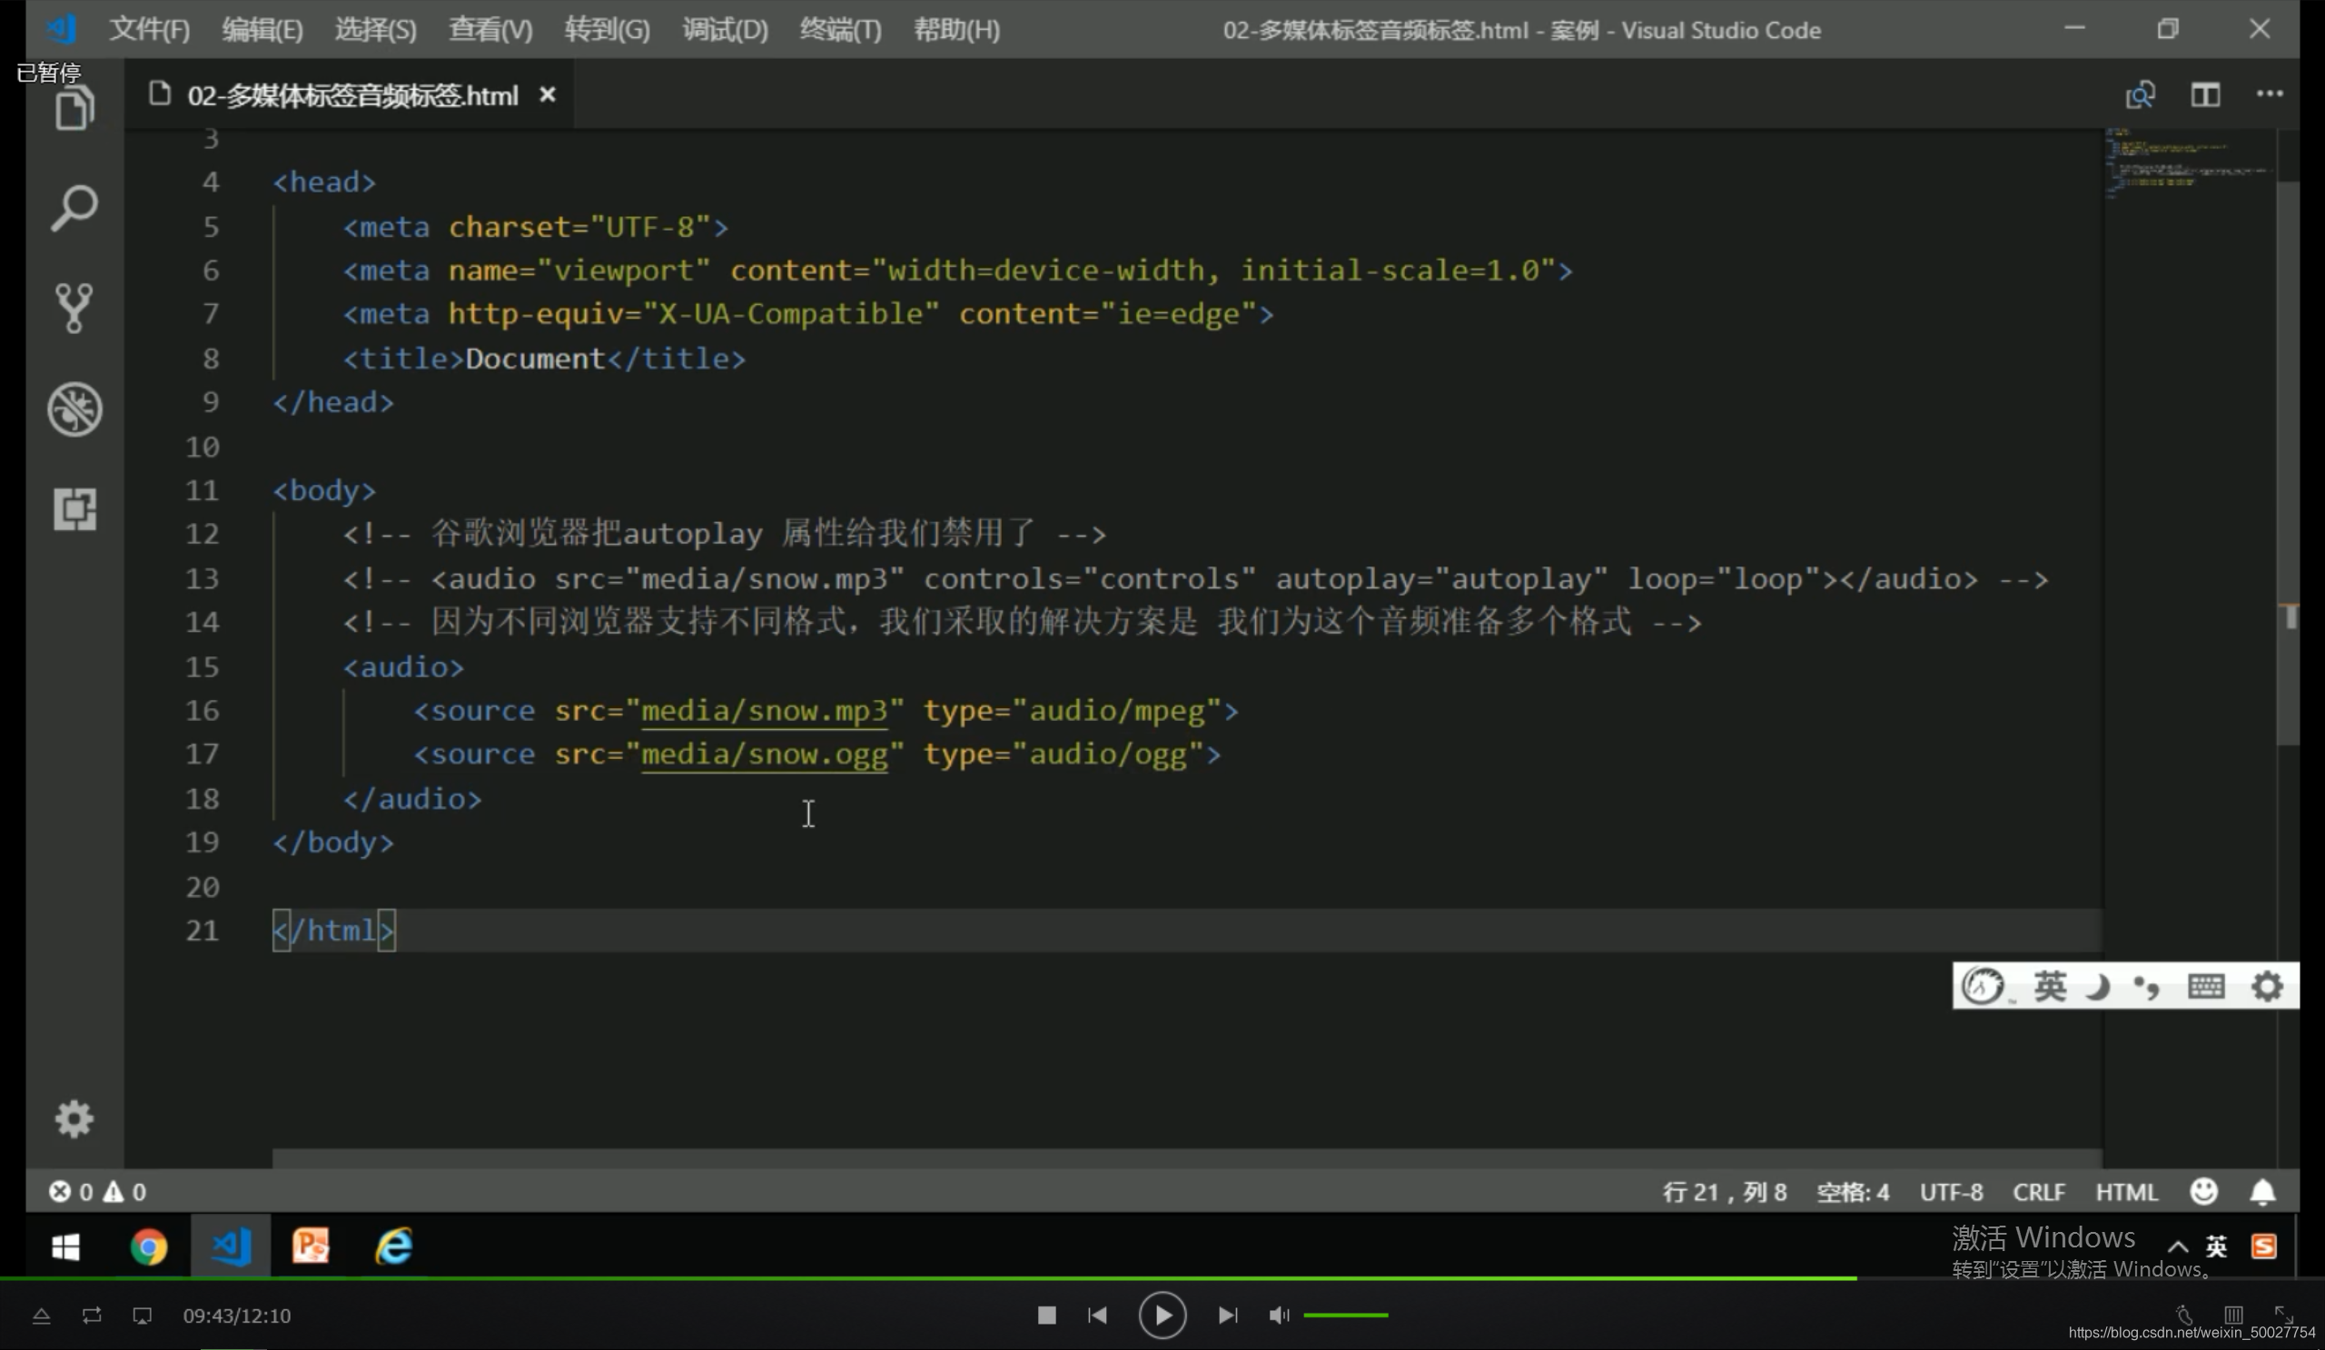Click the editor horizontal scrollbar
The image size is (2325, 1350).
click(x=1186, y=1158)
